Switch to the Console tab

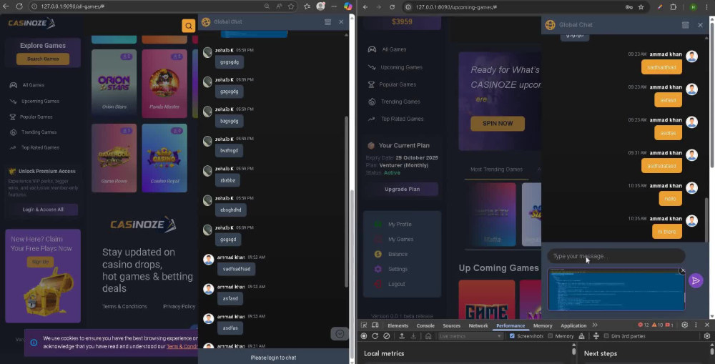coord(425,325)
